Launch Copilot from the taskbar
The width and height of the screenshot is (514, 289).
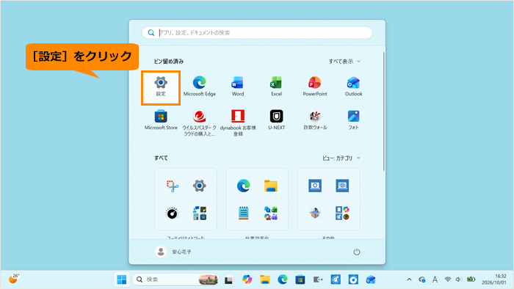(x=247, y=279)
